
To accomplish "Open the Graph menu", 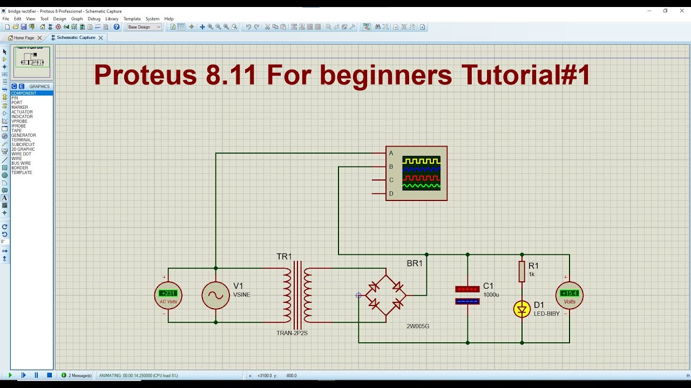I will pos(77,19).
